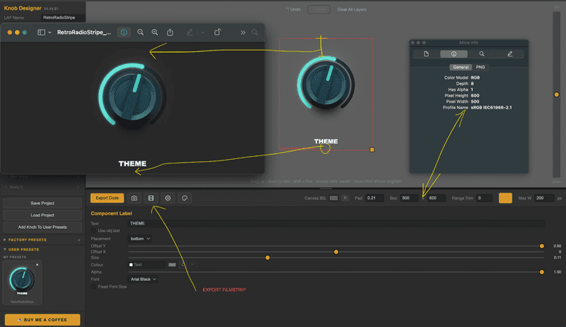Viewport: 566px width, 327px height.
Task: Click the Save Project button
Action: 42,203
